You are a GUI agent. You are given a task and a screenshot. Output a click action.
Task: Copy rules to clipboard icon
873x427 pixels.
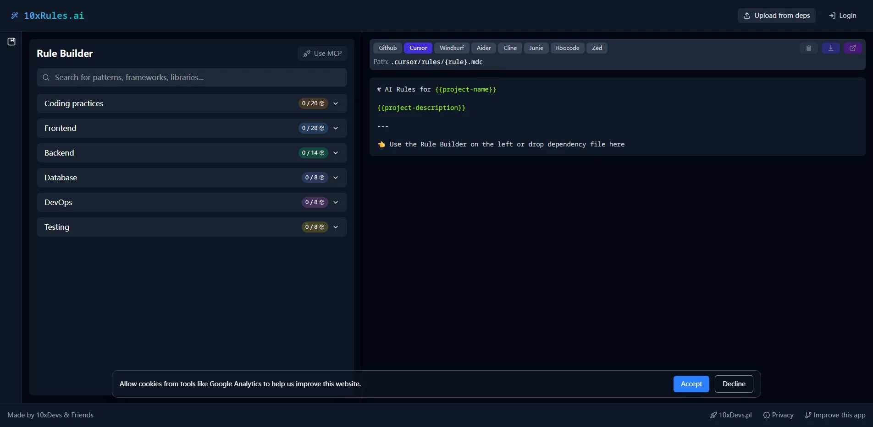pyautogui.click(x=809, y=48)
